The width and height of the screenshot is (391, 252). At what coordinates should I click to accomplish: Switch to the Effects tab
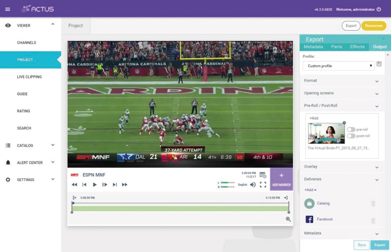tap(357, 47)
